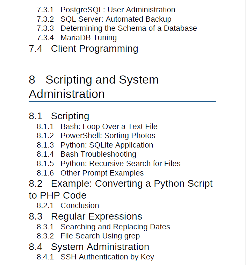
Task: Open 8.1.3 Python: SQLite Application
Action: (x=95, y=145)
